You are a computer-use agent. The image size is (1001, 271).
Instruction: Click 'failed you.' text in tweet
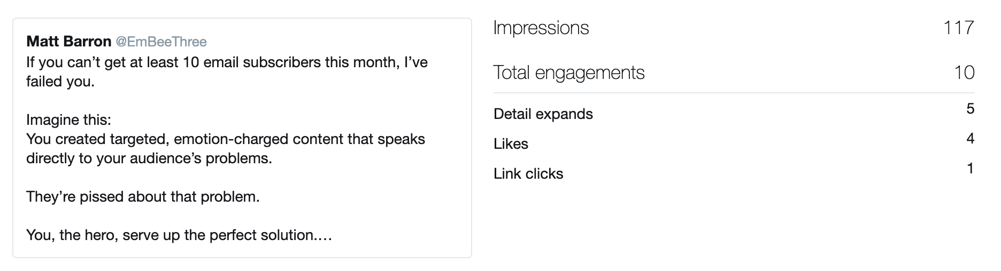pyautogui.click(x=60, y=82)
